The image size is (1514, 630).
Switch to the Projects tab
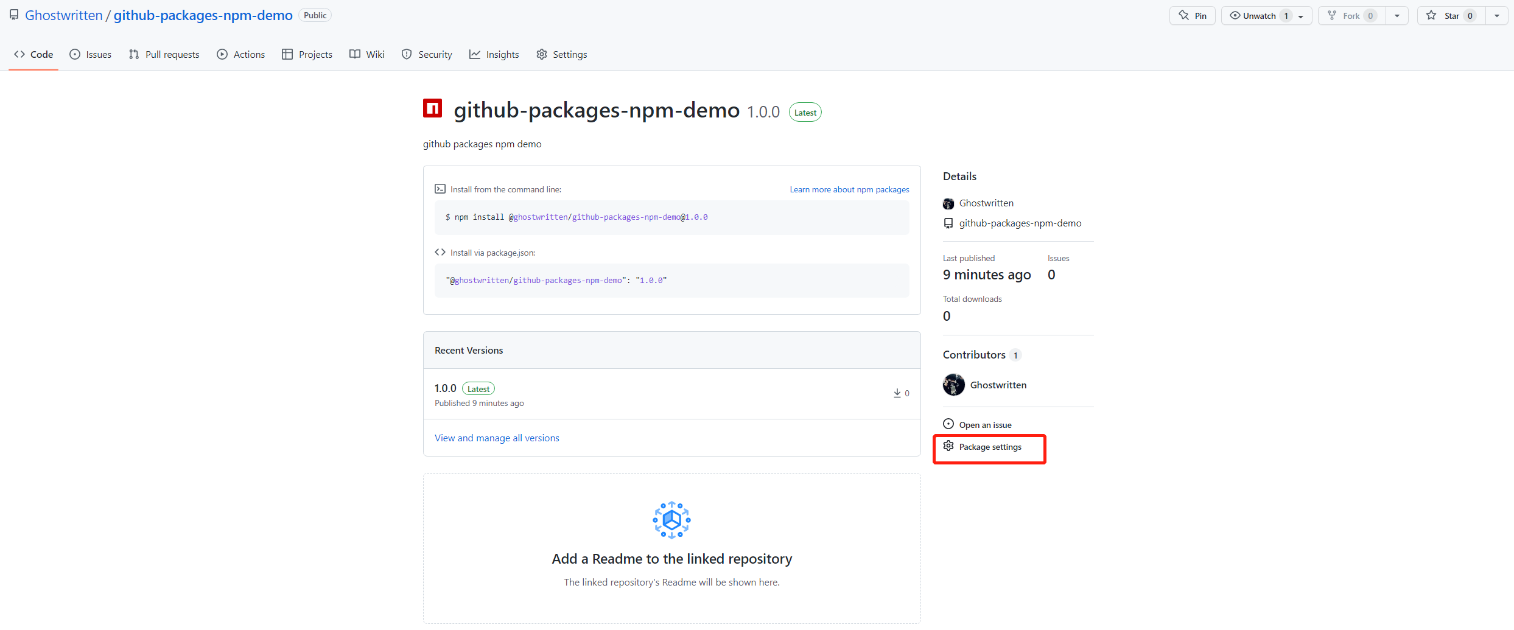tap(307, 54)
